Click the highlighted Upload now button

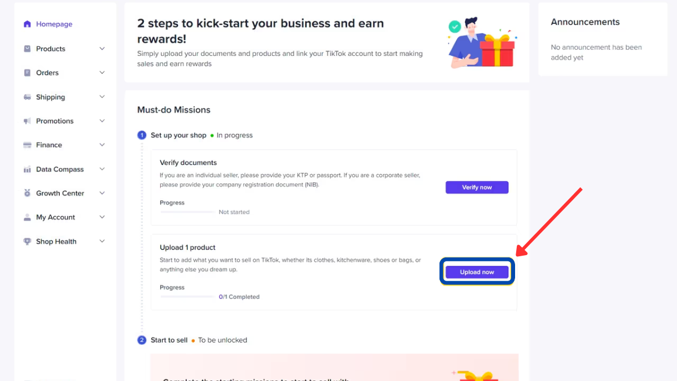[477, 271]
